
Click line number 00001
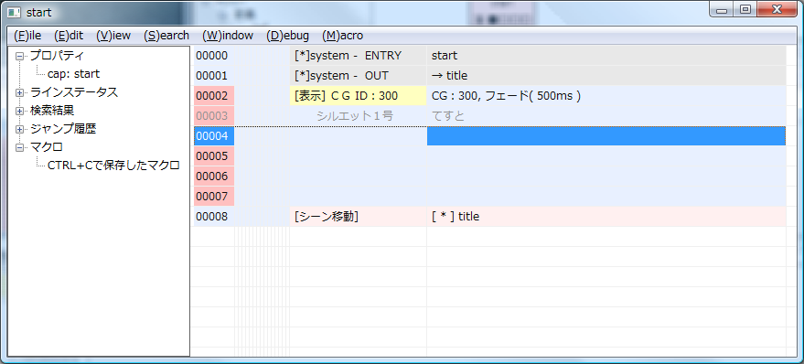[x=214, y=76]
